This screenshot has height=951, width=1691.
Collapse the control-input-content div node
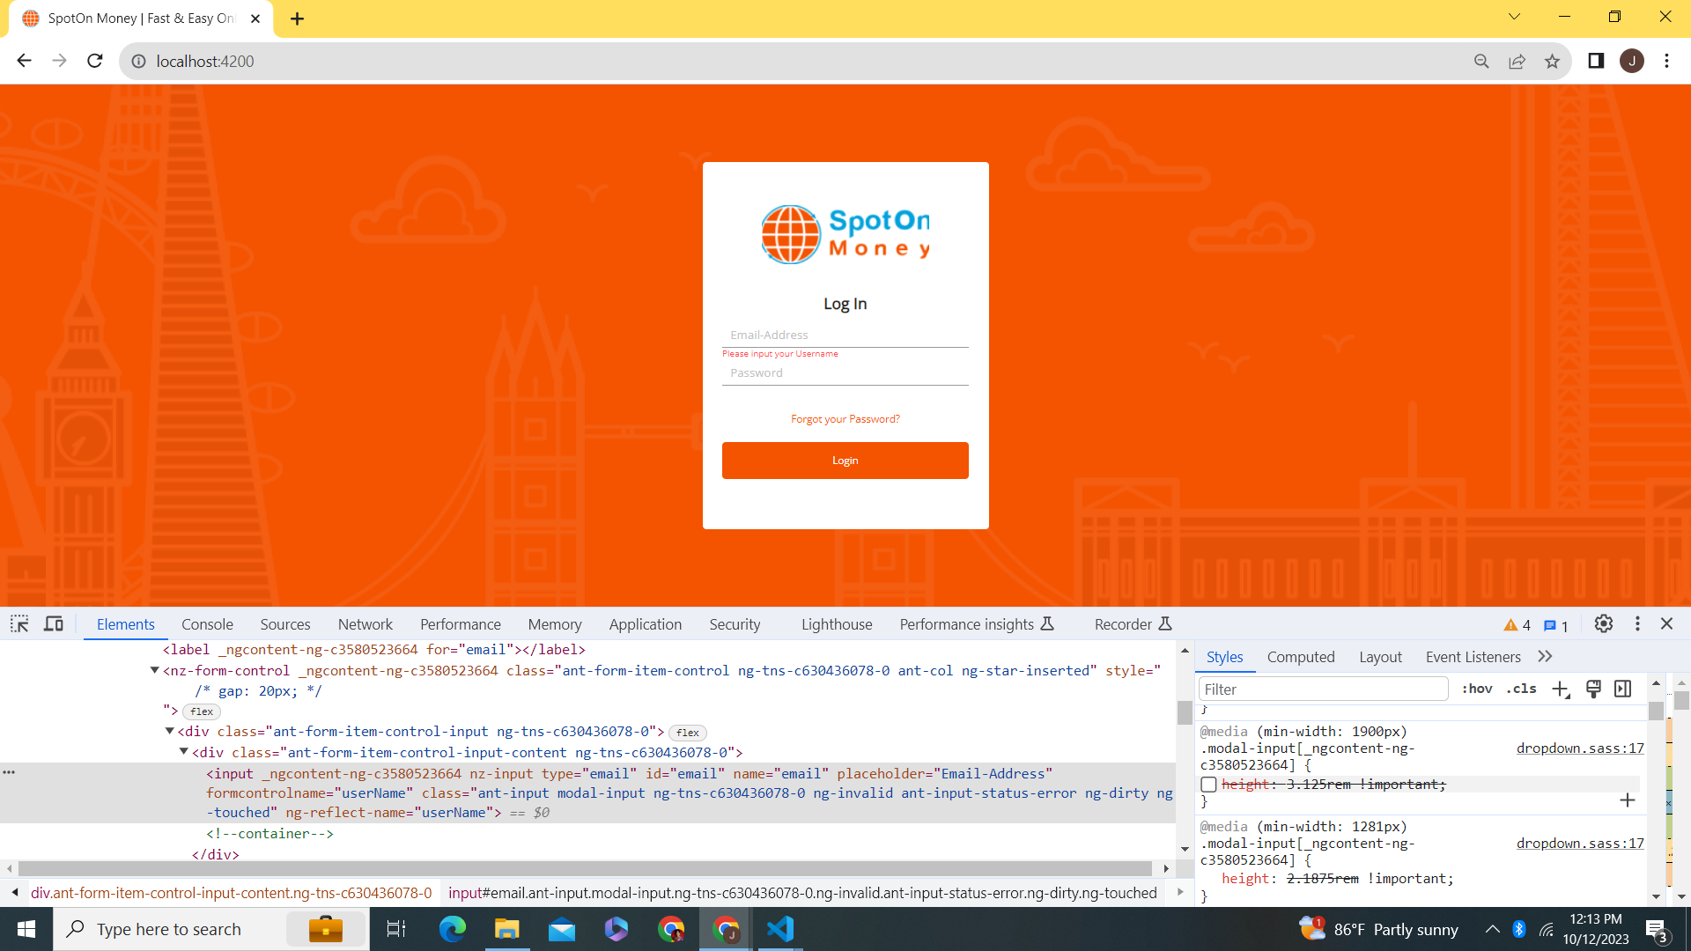point(183,751)
